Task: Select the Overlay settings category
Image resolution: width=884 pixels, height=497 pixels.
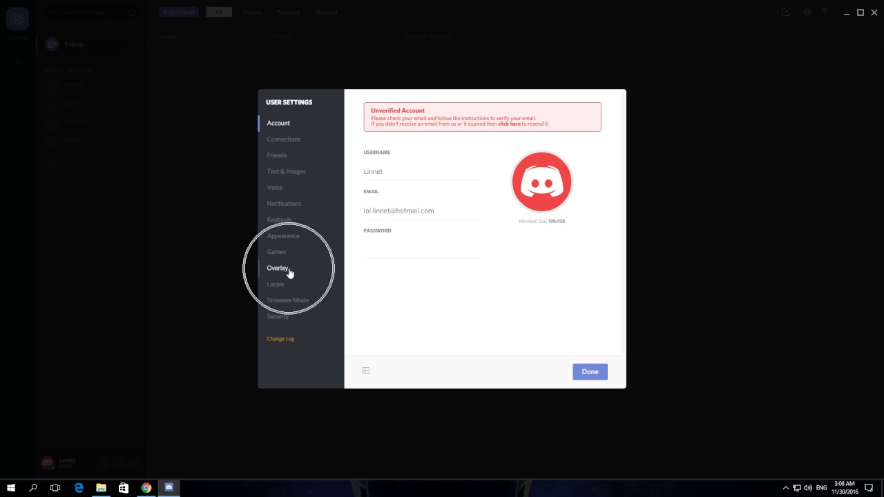Action: point(277,268)
